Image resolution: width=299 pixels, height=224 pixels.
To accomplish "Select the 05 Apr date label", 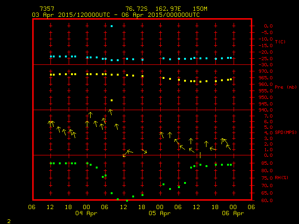I will click(x=159, y=213).
